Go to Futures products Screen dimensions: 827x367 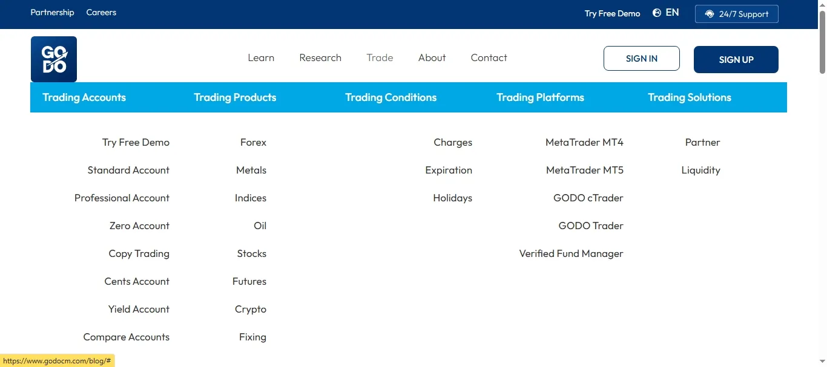pos(249,282)
